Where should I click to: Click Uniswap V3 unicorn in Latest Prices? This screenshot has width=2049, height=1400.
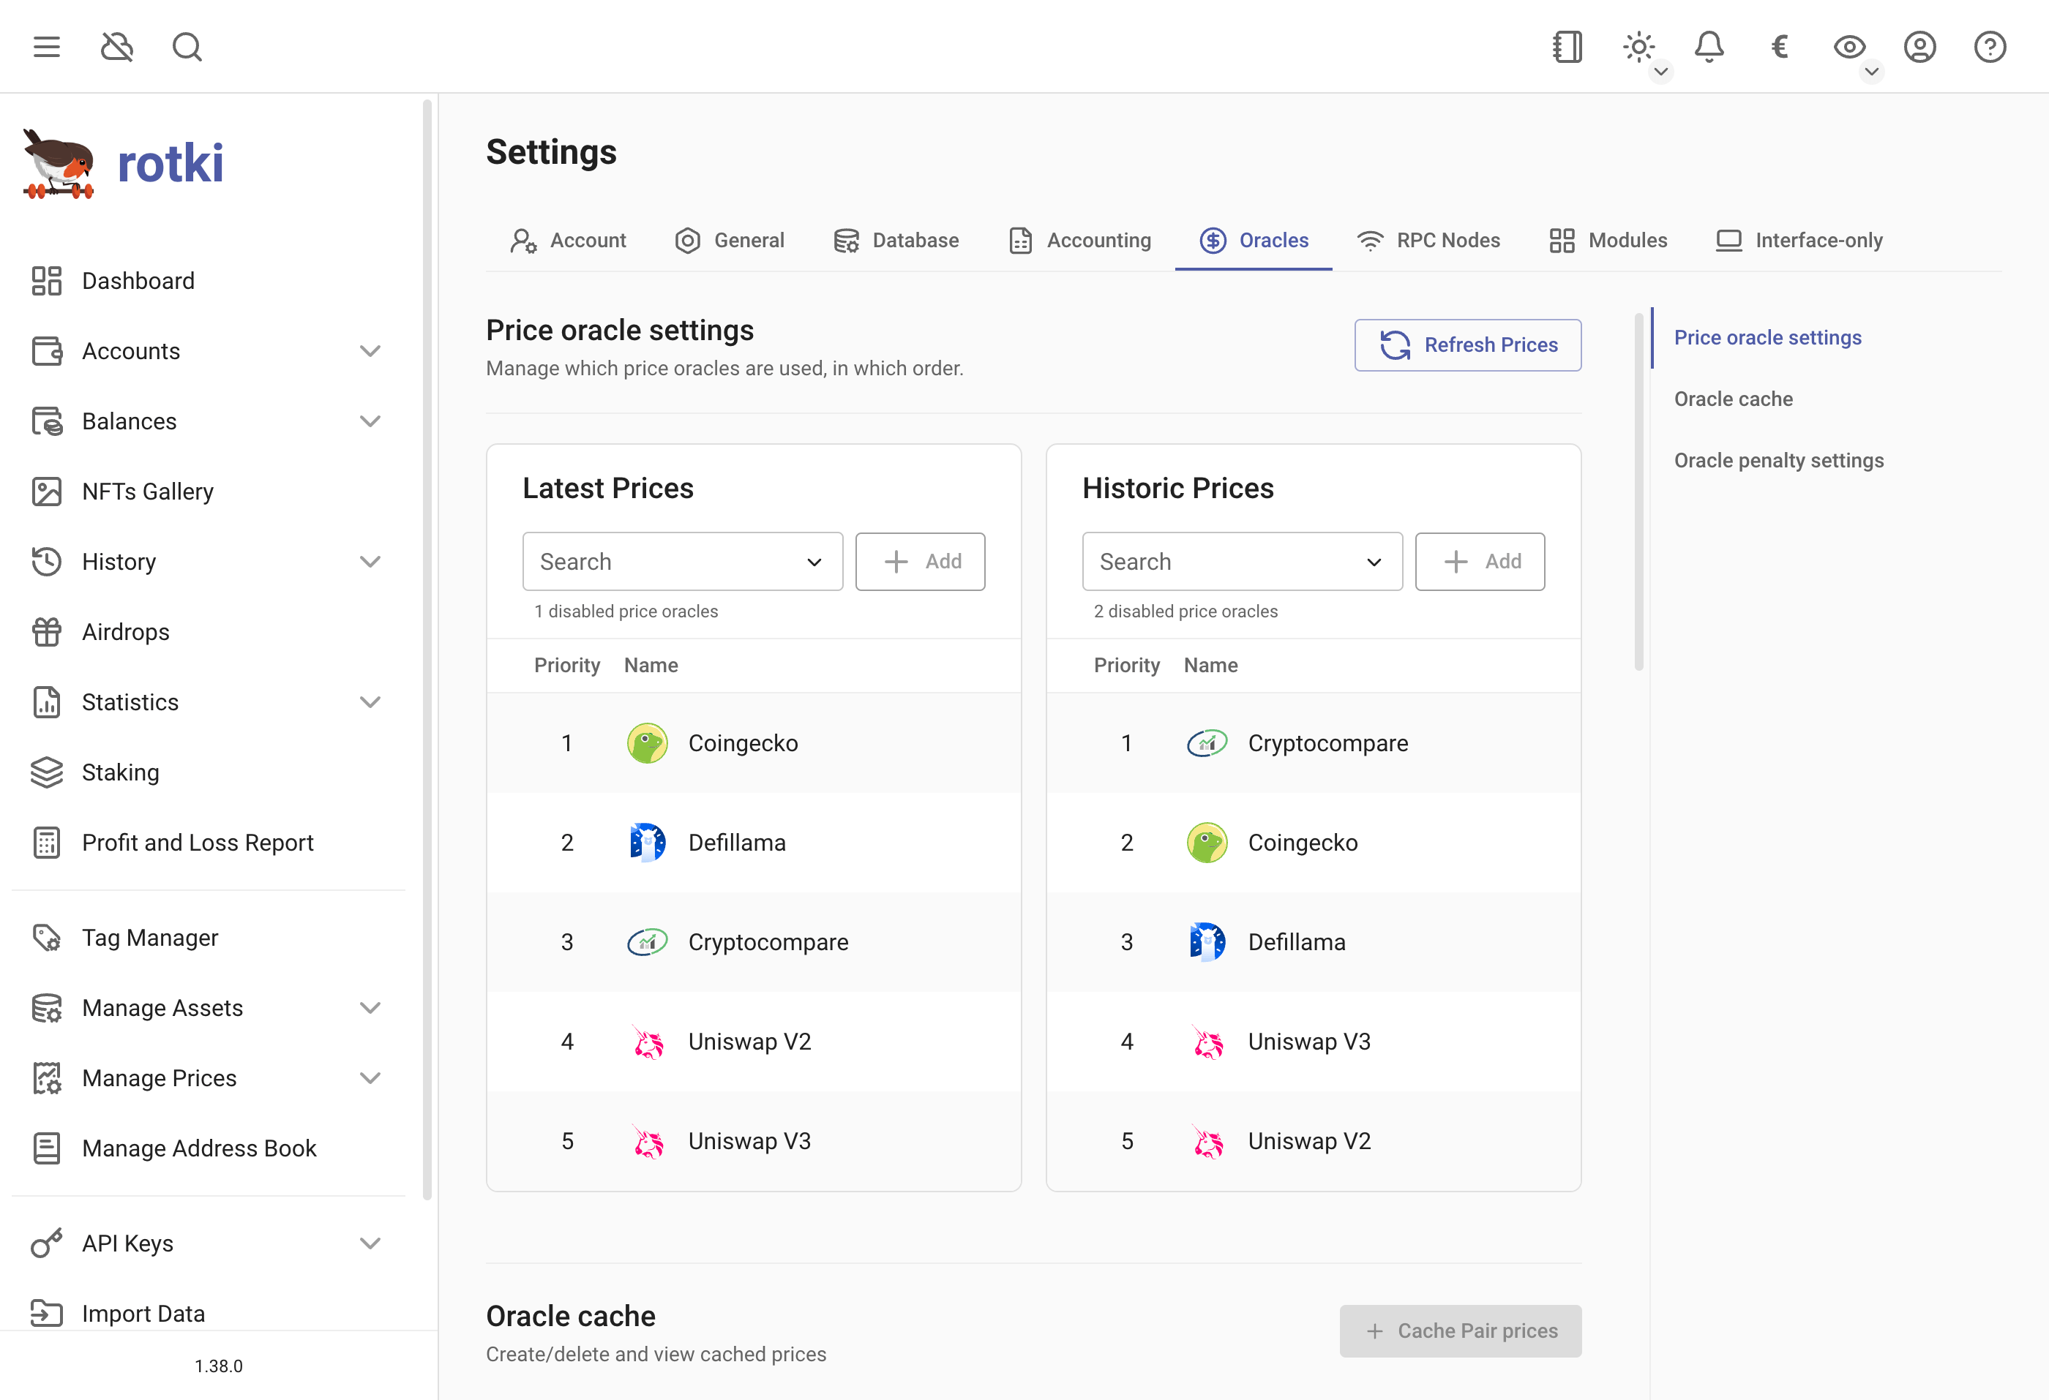coord(647,1141)
